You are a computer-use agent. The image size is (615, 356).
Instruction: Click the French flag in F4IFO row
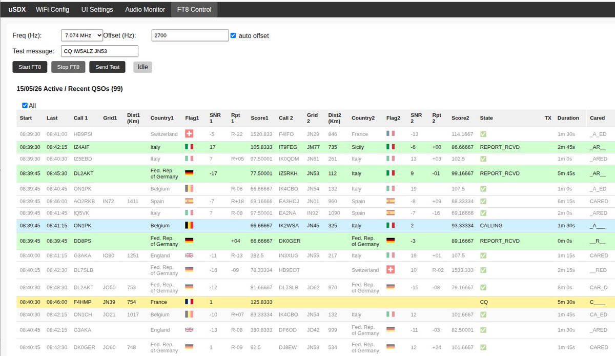[391, 134]
